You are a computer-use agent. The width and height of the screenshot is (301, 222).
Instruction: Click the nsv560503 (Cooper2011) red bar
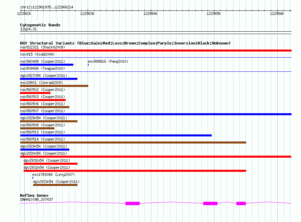[x=43, y=100]
